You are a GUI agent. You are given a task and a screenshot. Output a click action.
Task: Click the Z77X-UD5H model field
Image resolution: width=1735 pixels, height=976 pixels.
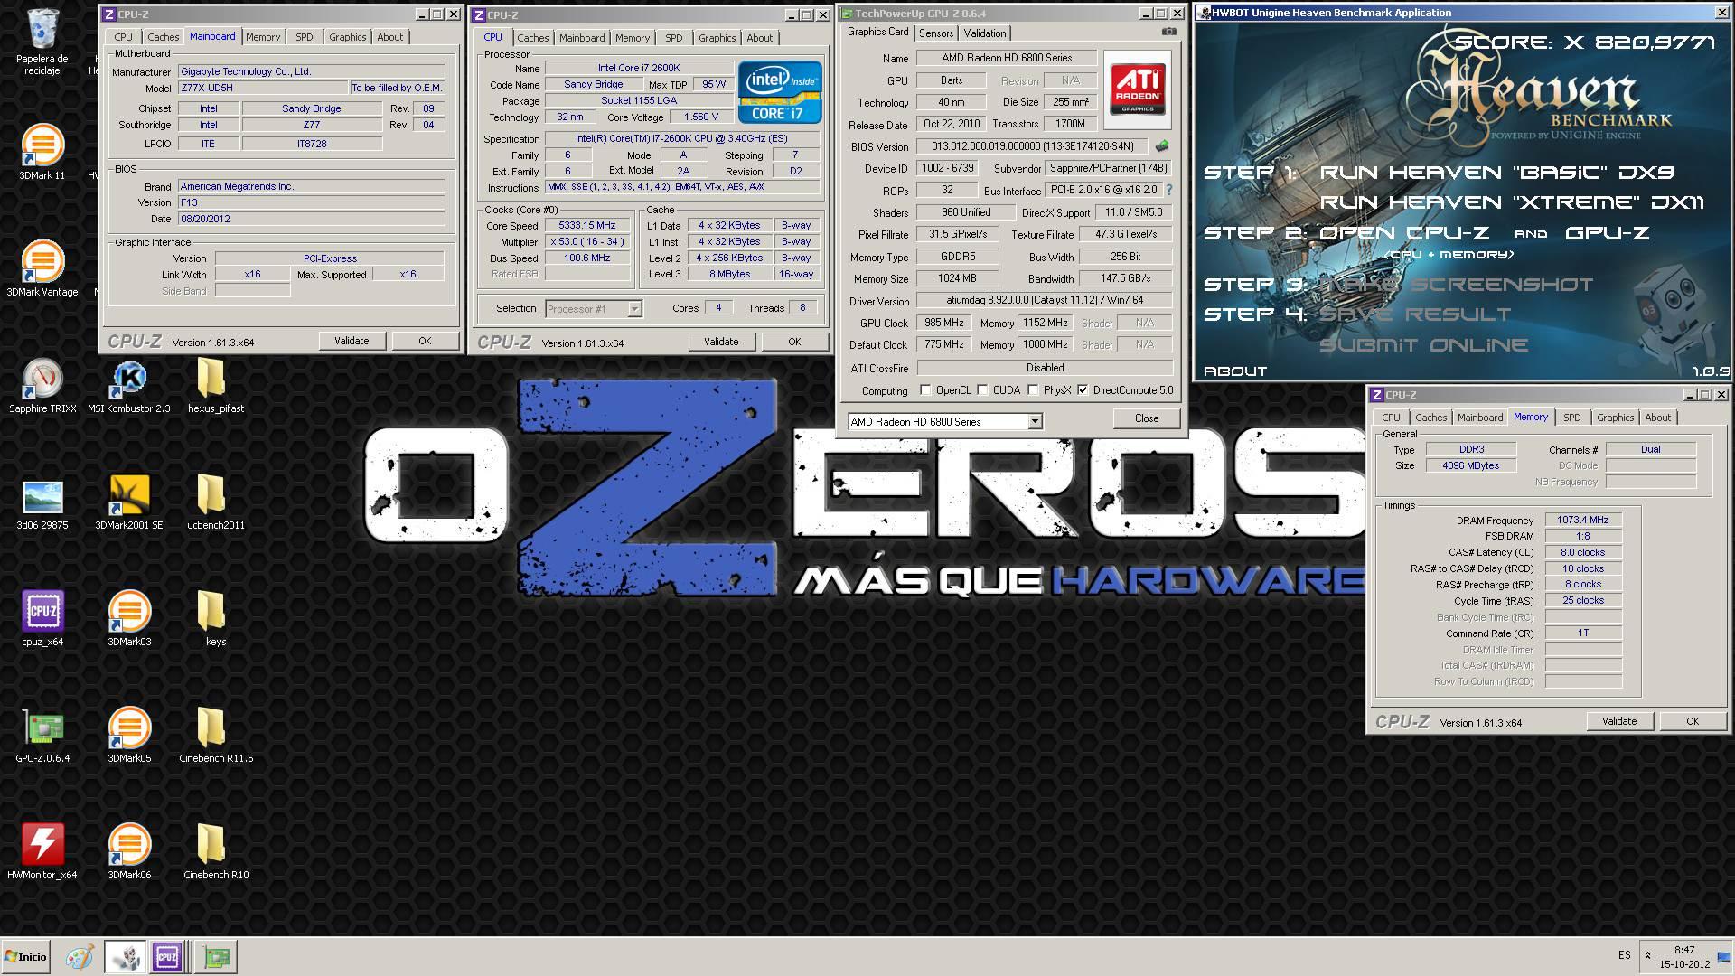pyautogui.click(x=262, y=89)
